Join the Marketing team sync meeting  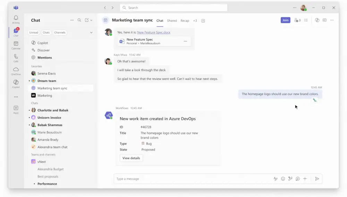285,20
